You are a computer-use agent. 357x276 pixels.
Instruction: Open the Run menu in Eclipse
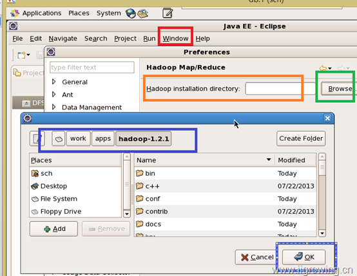click(150, 39)
